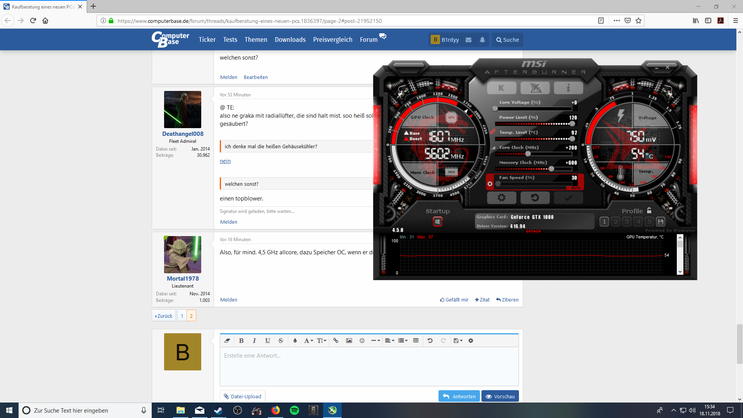743x418 pixels.
Task: Open Forum in ComputerBase navigation
Action: [x=369, y=39]
